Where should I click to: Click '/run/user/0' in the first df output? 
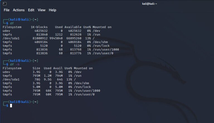pos(103,53)
